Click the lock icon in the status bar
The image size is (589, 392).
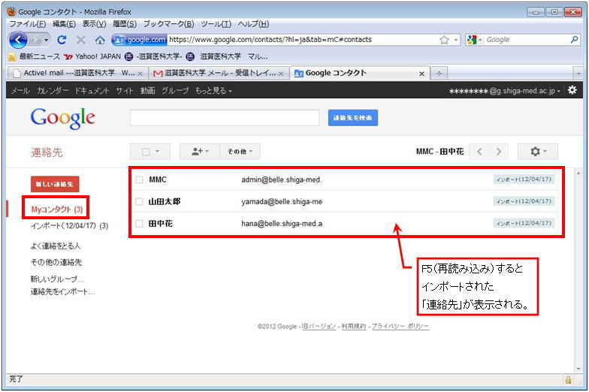[568, 380]
